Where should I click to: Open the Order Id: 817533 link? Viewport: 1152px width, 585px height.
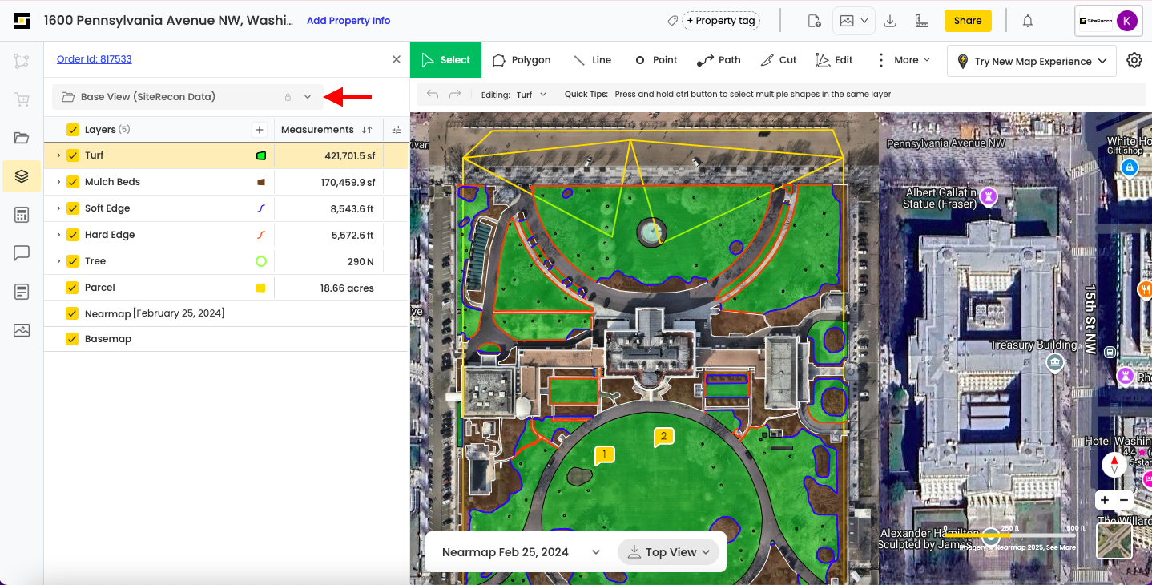coord(94,59)
